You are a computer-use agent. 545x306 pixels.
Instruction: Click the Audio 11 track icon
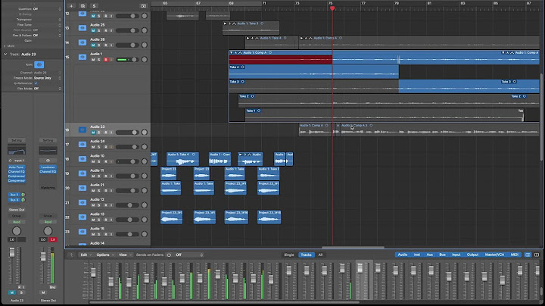pyautogui.click(x=83, y=173)
